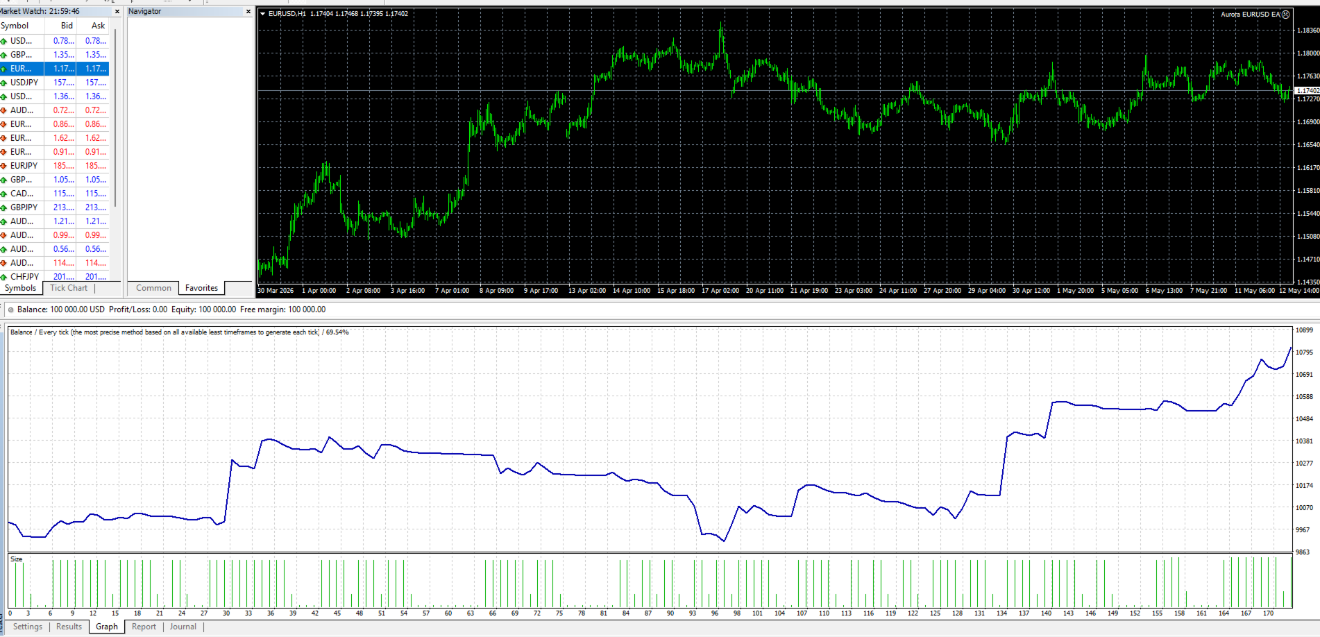Open the Favorites tab in Navigator

(201, 288)
